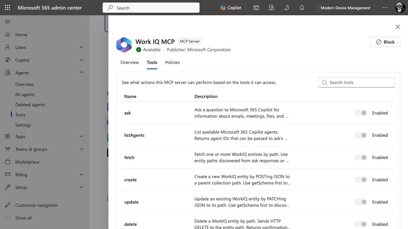Switch off the update tool

click(x=361, y=202)
